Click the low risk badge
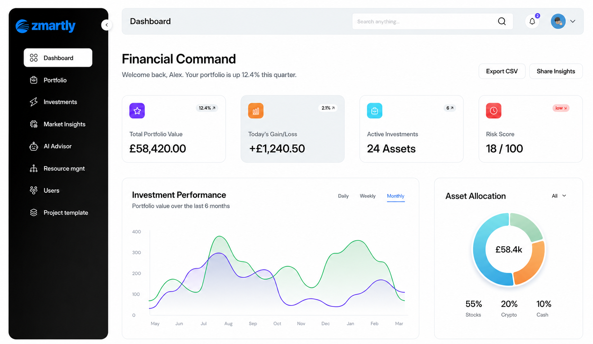 (561, 108)
